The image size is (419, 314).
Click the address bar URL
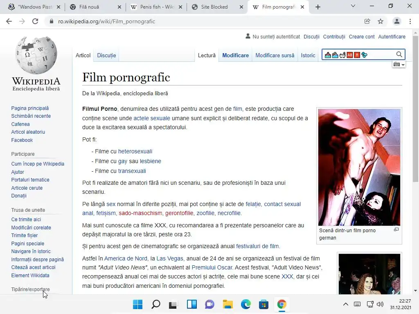[x=106, y=21]
